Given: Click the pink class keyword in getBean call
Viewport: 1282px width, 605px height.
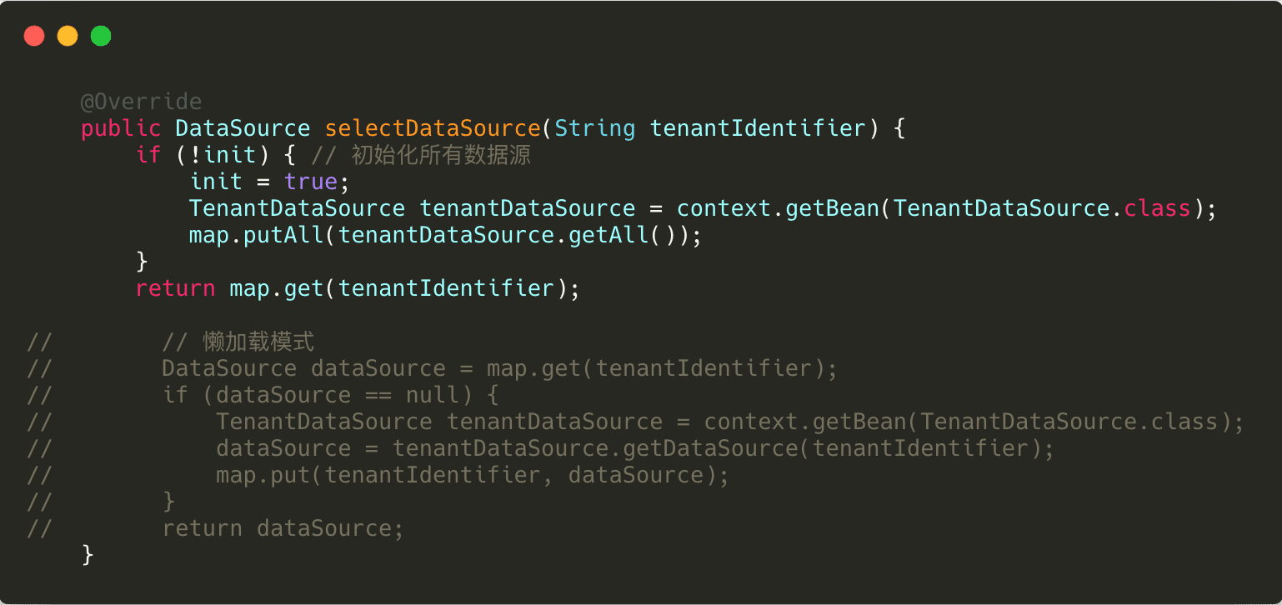Looking at the screenshot, I should [x=1156, y=209].
